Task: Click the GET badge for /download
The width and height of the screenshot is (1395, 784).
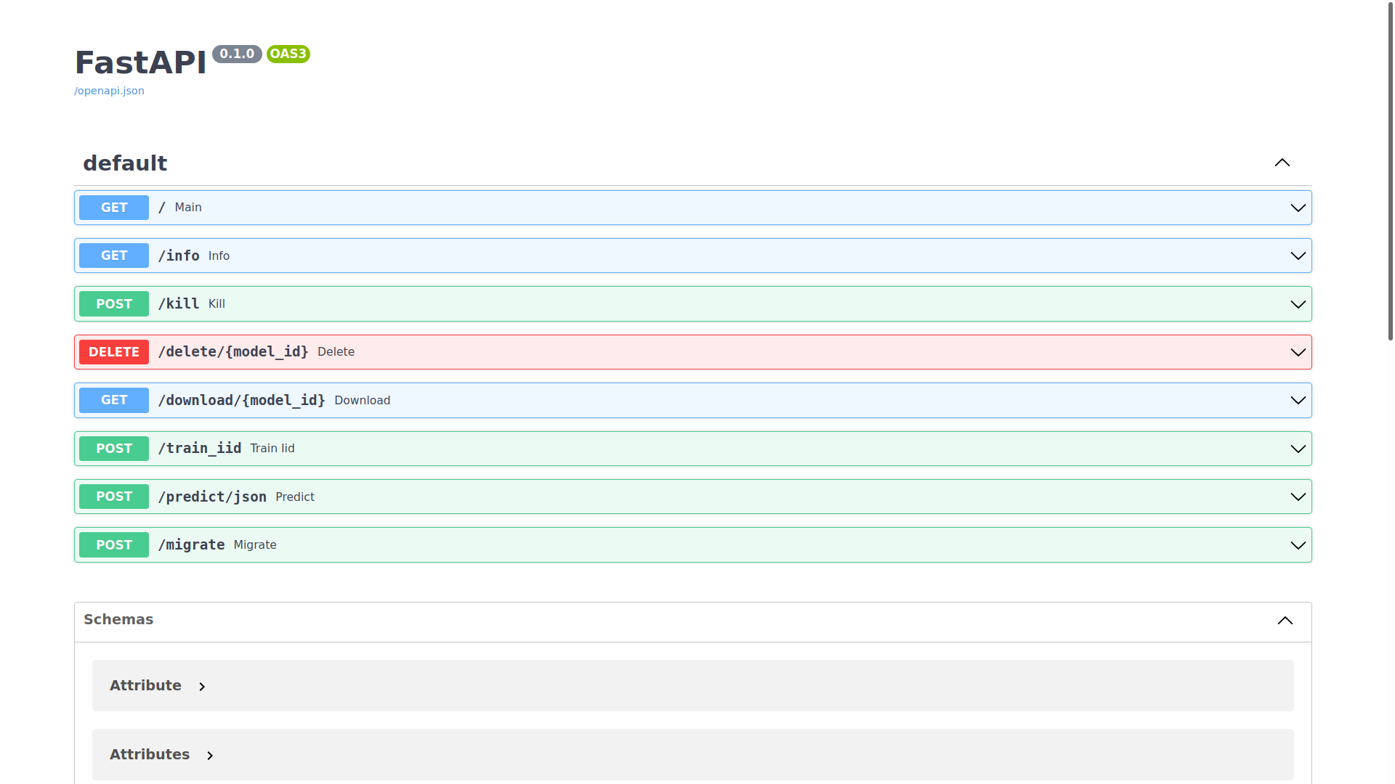Action: [114, 400]
